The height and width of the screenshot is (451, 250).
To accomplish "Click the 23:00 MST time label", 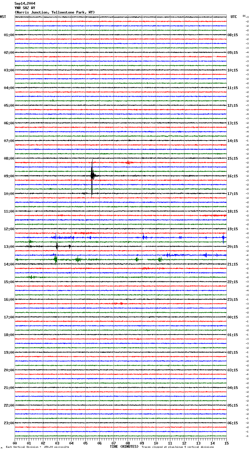I will (9, 423).
